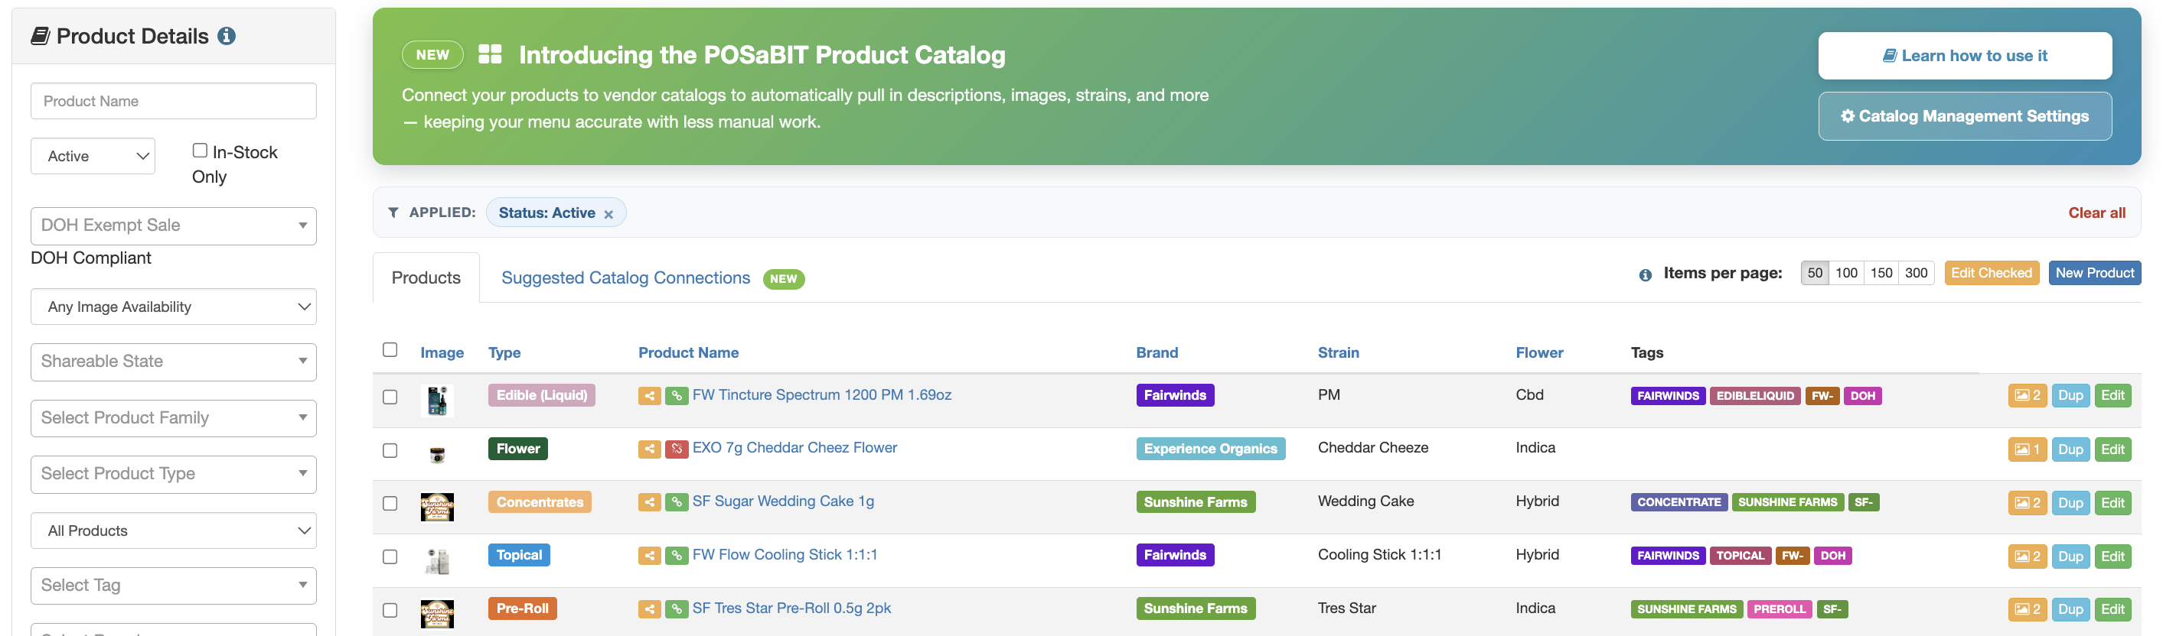
Task: Check the EXO 7g Cheddar Cheez row checkbox
Action: point(390,450)
